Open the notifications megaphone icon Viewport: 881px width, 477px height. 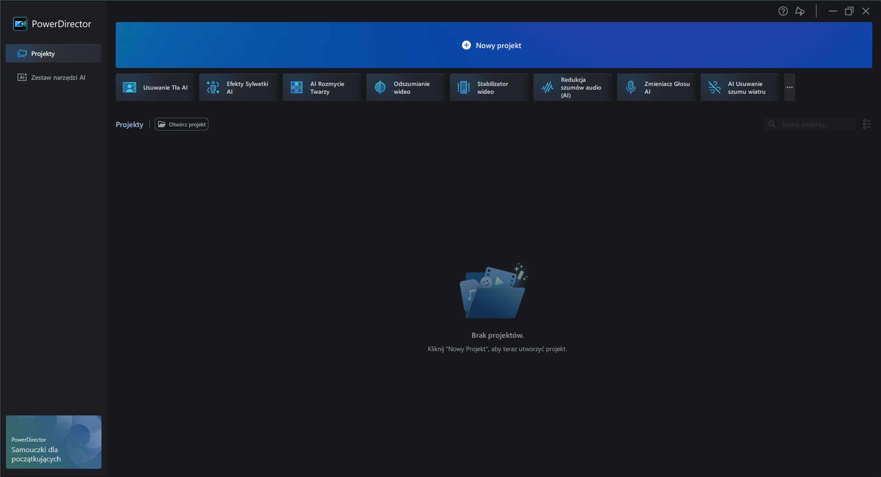(x=800, y=11)
